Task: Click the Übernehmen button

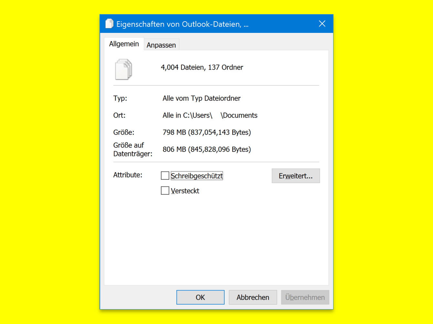Action: click(x=305, y=297)
